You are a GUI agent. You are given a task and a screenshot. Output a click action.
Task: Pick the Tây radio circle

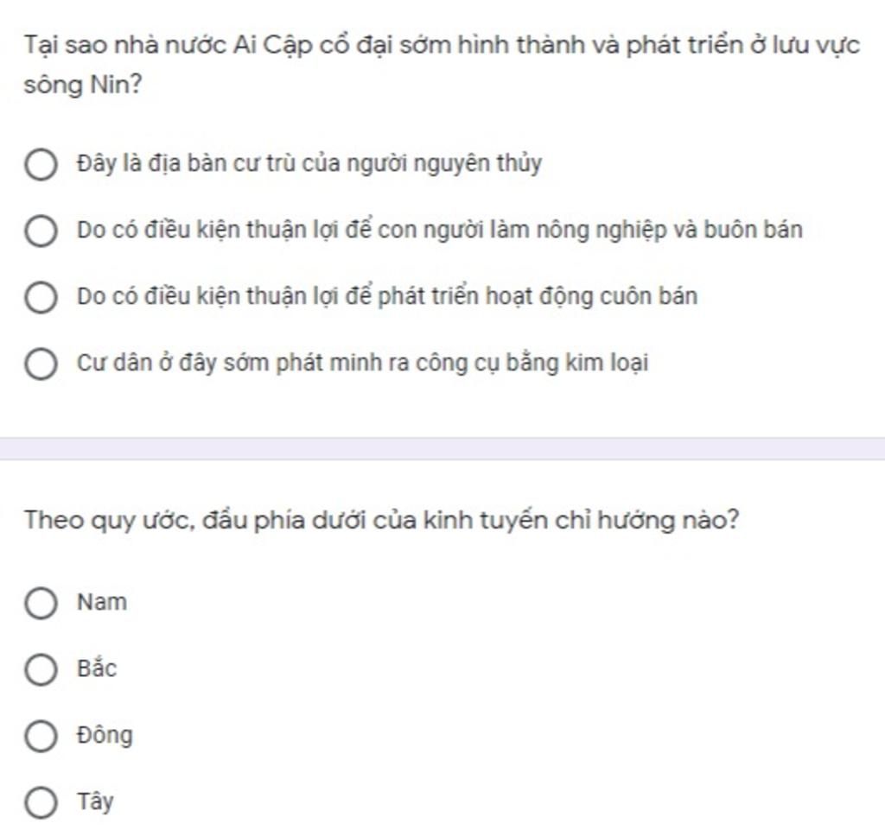(x=41, y=802)
